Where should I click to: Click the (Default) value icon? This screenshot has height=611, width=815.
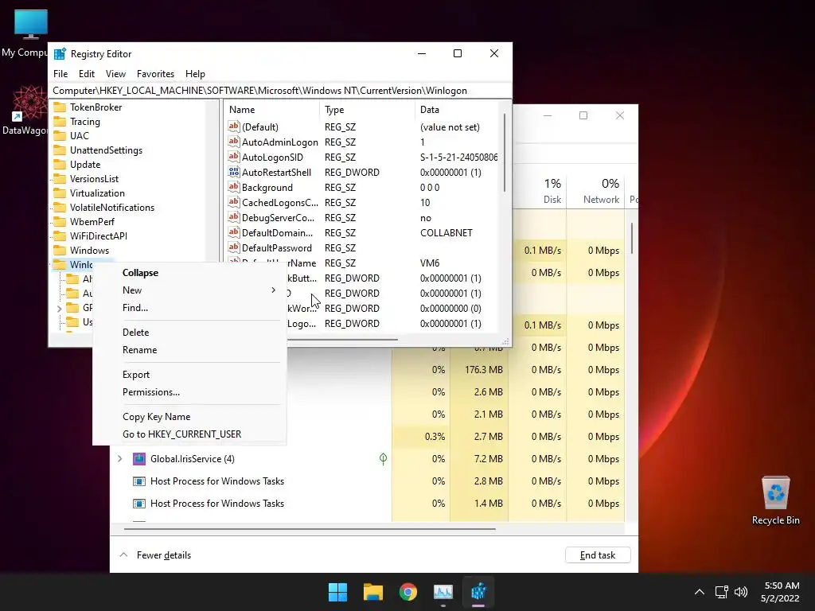[234, 126]
